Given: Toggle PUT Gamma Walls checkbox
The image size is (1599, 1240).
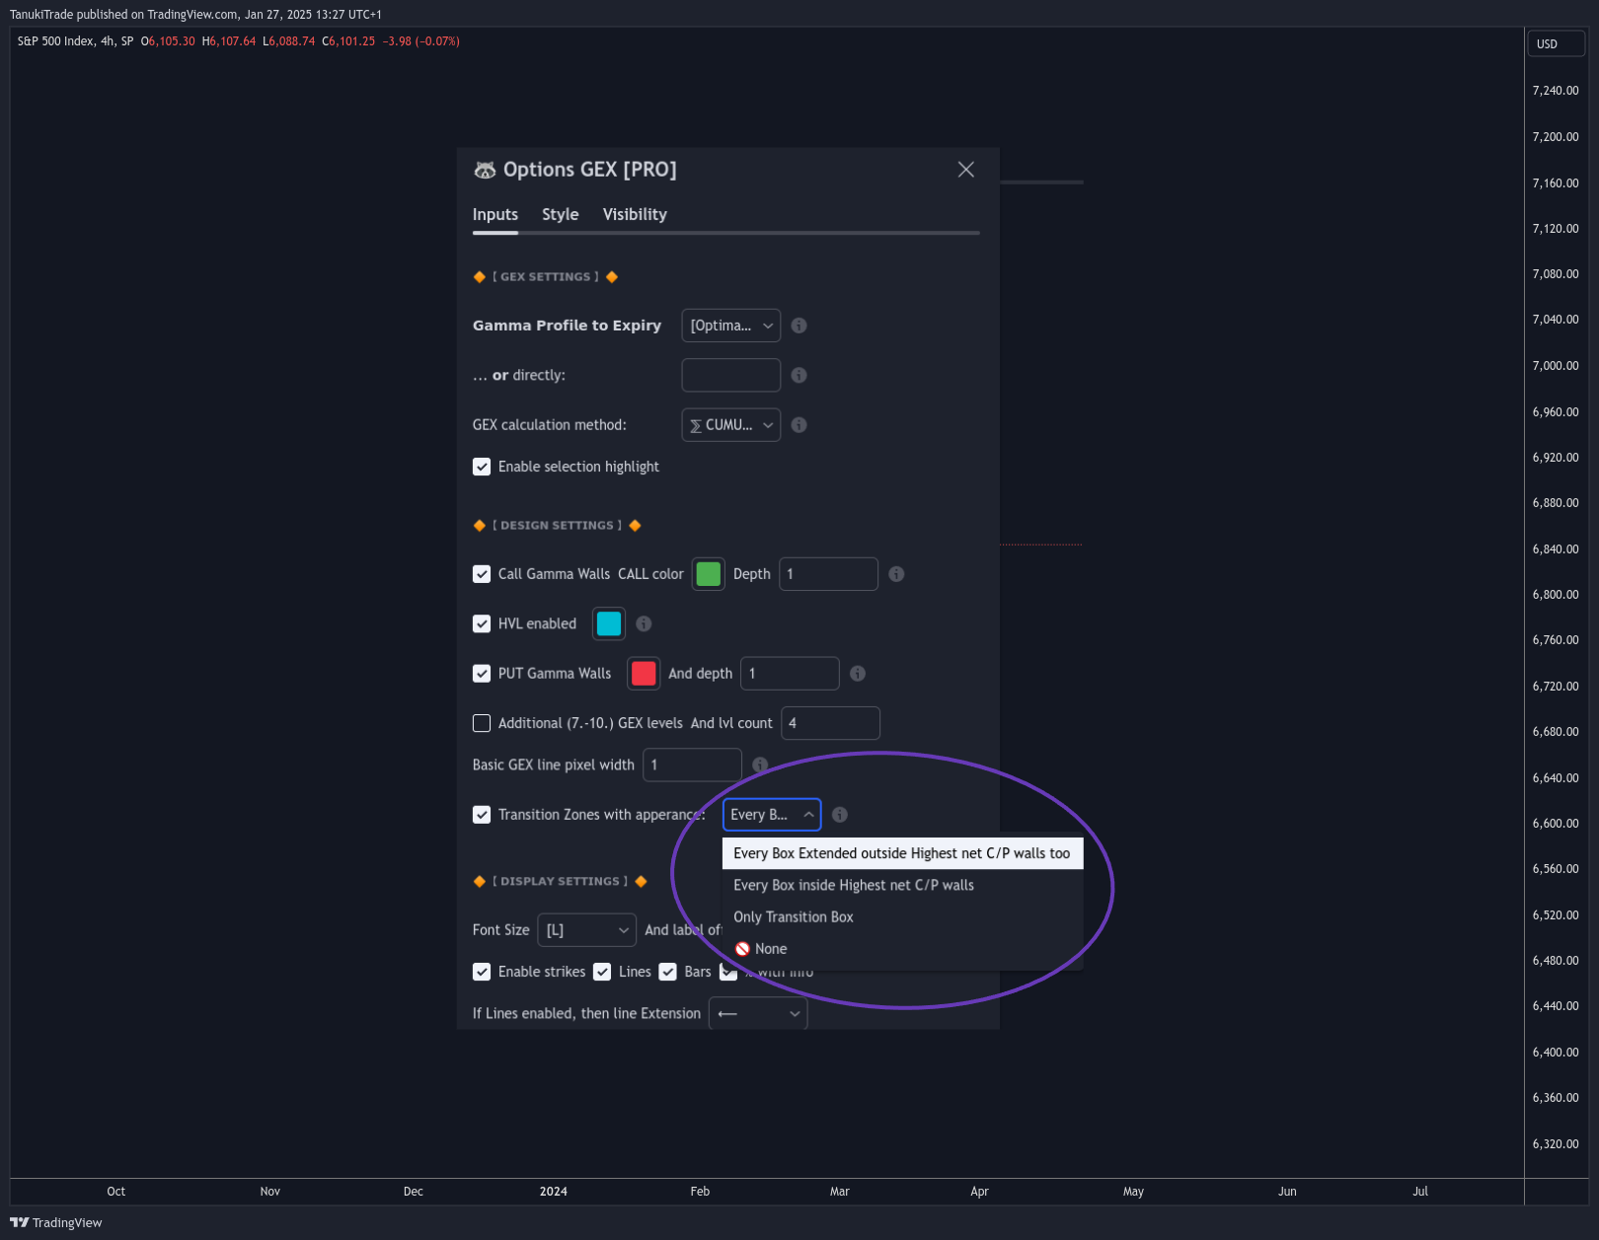Looking at the screenshot, I should tap(482, 674).
